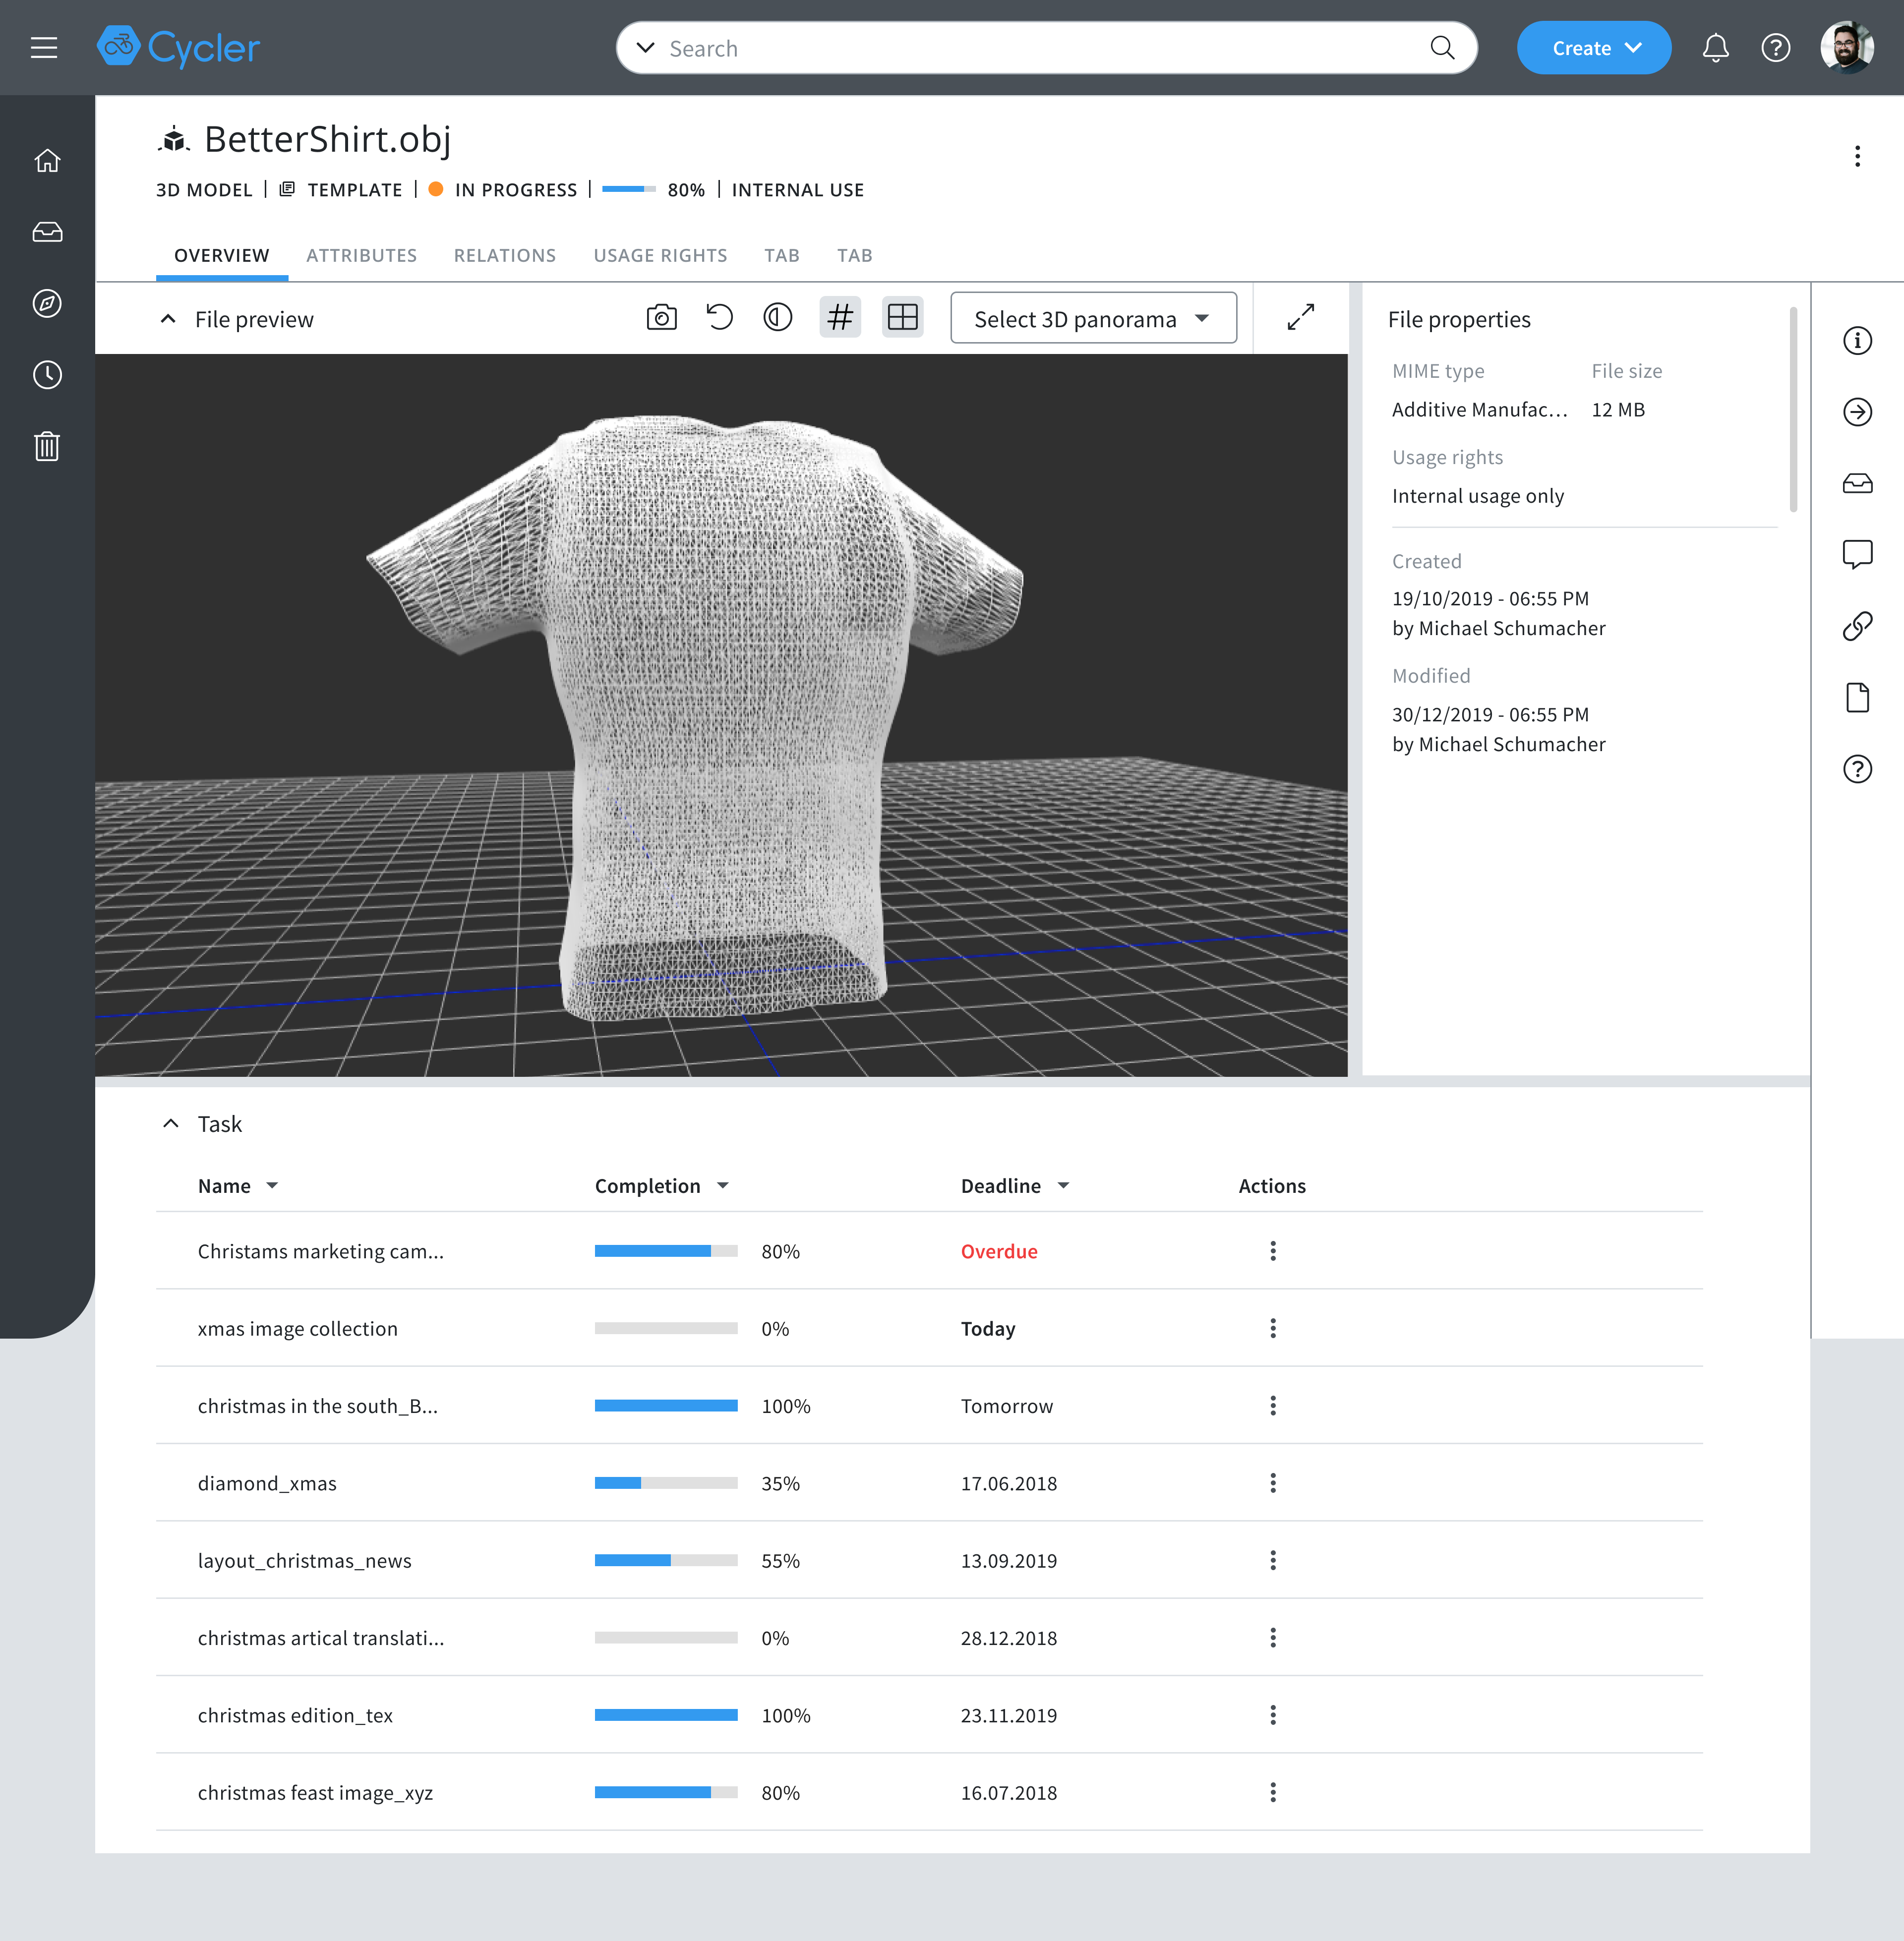
Task: Toggle the wireframe grid overlay
Action: [840, 317]
